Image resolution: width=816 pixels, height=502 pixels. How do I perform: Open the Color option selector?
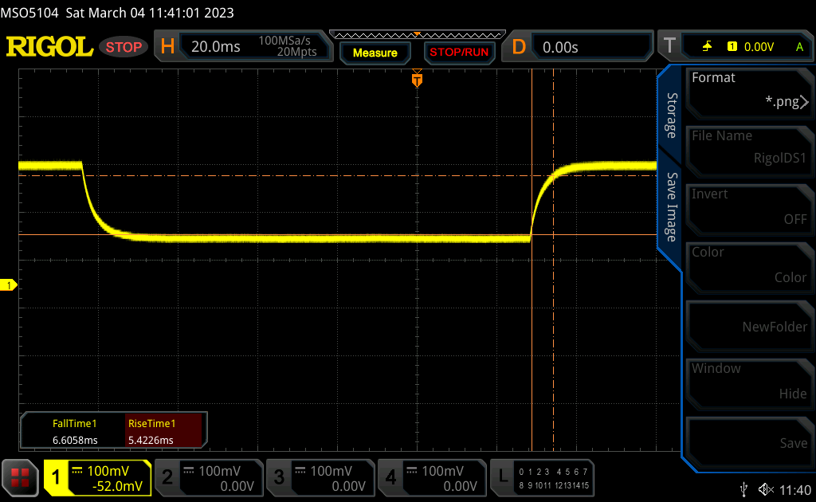748,265
